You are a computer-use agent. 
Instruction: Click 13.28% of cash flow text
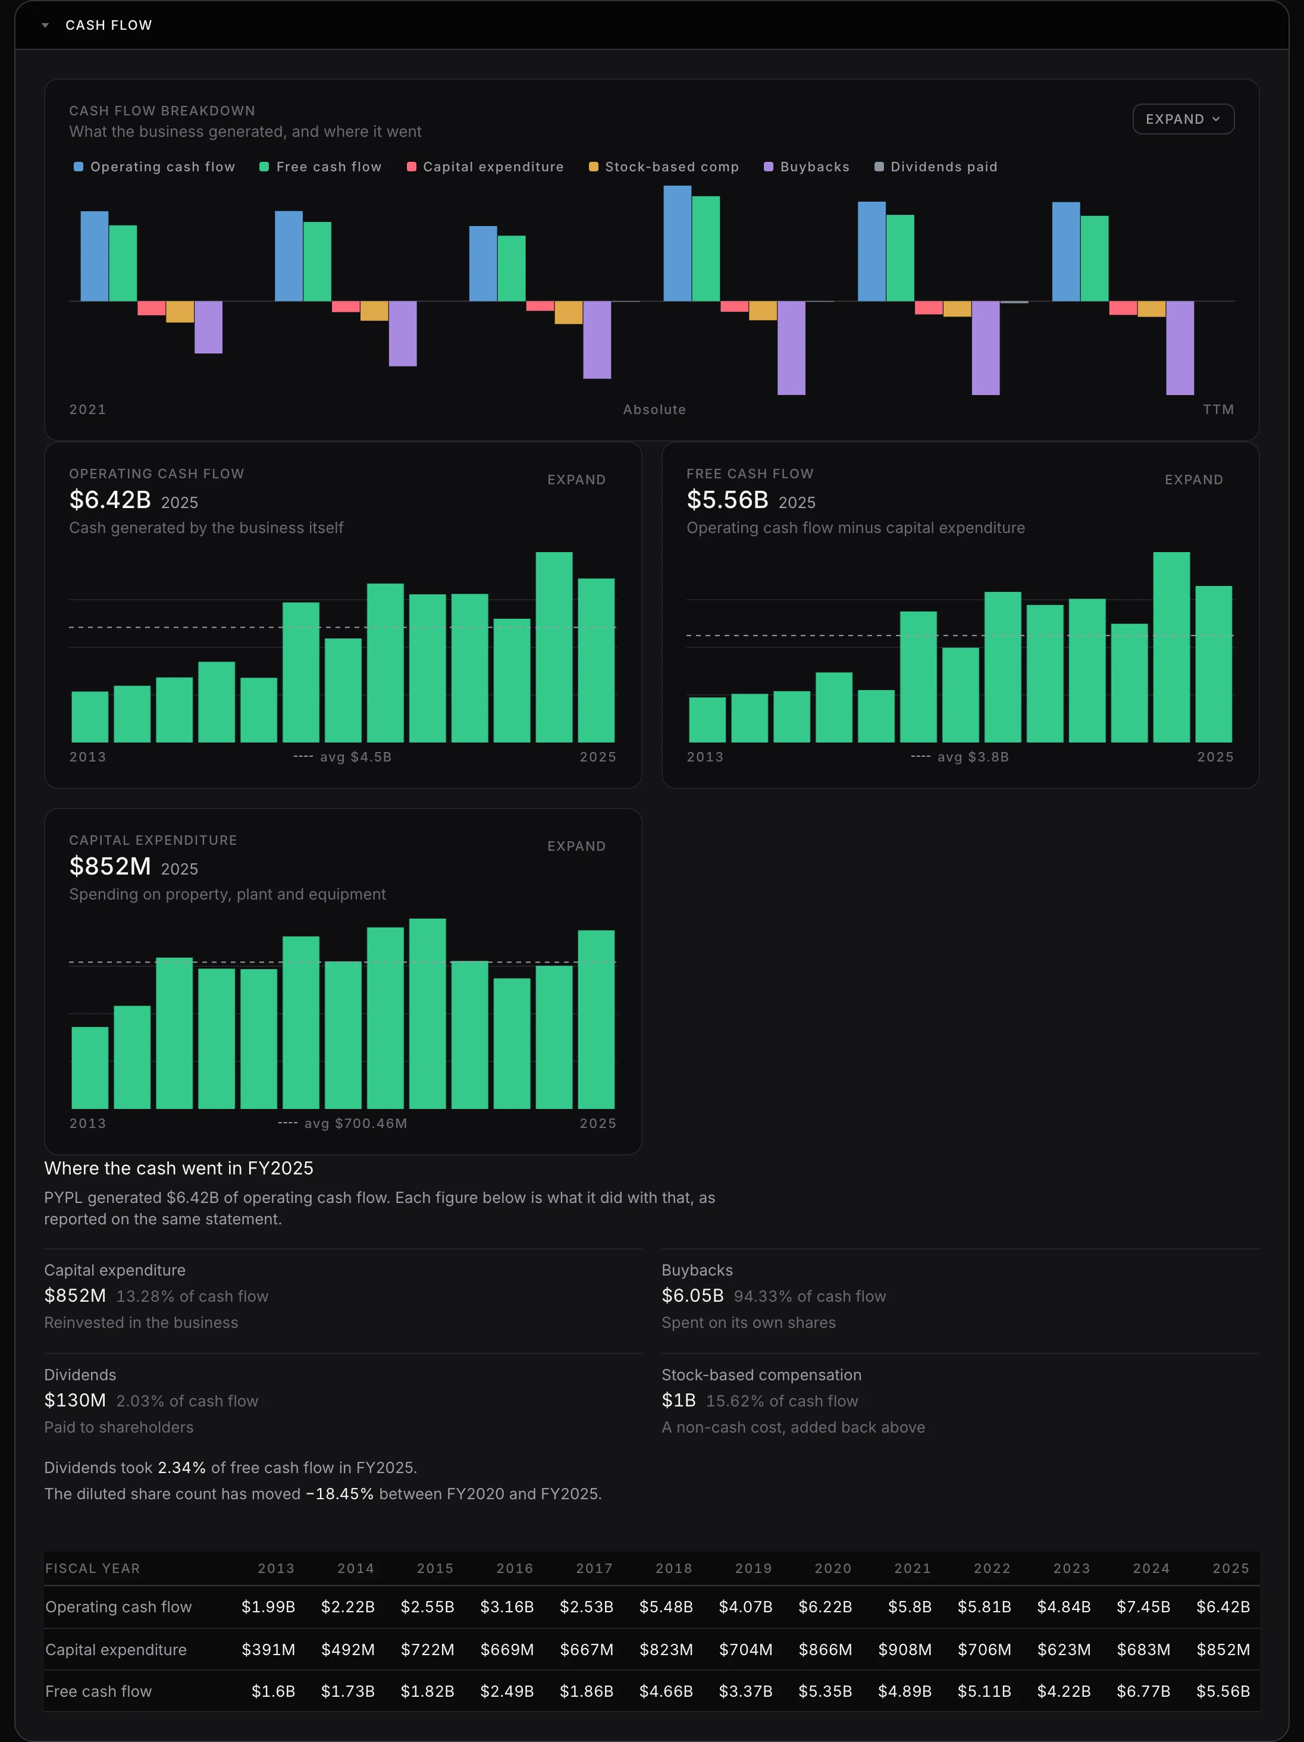tap(192, 1296)
